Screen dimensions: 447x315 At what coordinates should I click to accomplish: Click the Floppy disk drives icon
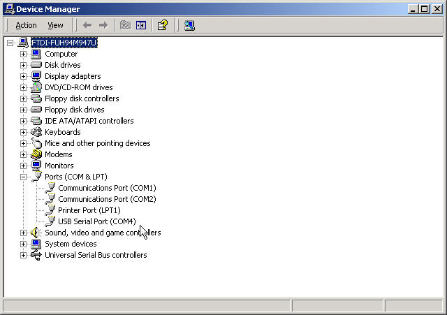pos(36,110)
